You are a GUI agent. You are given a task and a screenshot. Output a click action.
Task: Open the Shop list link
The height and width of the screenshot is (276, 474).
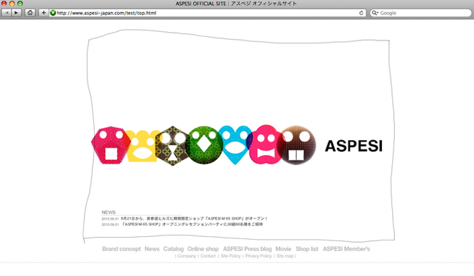tap(306, 249)
